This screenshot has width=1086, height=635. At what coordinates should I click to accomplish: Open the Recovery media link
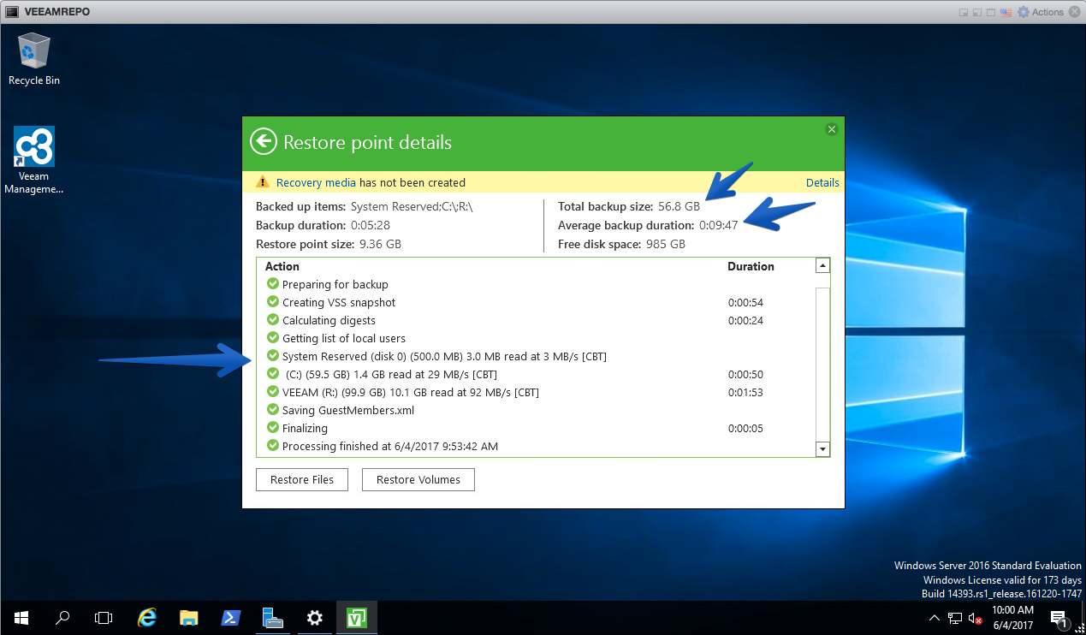pos(316,182)
